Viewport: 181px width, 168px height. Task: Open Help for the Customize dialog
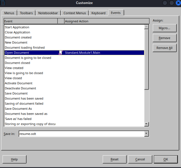click(x=14, y=159)
